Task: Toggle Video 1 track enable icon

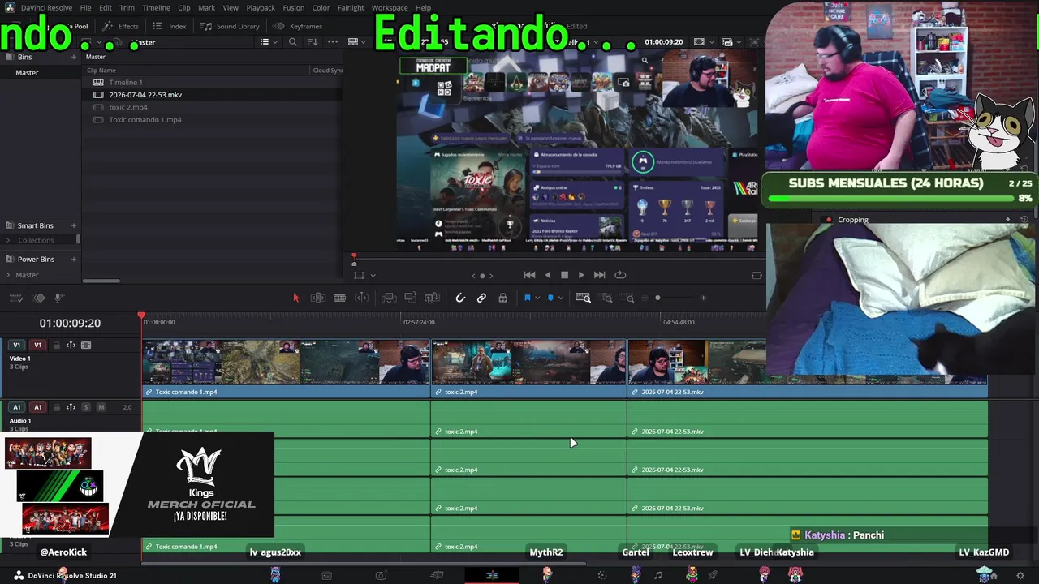Action: [86, 345]
